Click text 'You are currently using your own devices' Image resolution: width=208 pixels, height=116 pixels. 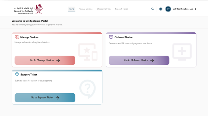coord(29,25)
